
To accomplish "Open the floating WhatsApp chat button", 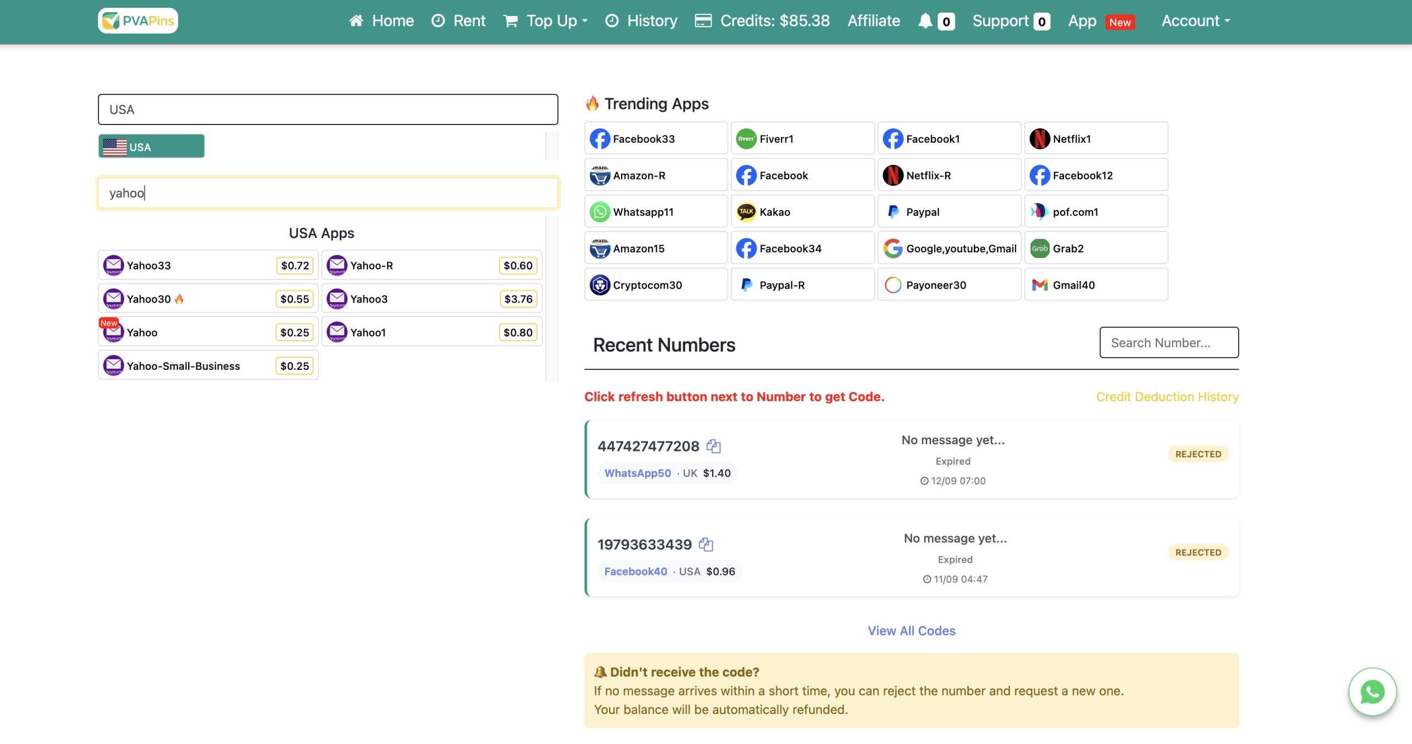I will click(x=1372, y=692).
